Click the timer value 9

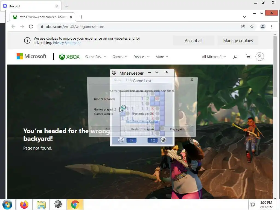point(132,141)
